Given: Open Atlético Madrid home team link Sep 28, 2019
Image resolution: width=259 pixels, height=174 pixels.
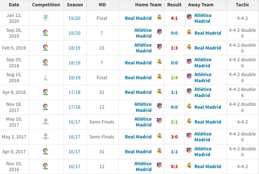Looking at the screenshot, I should (143, 33).
